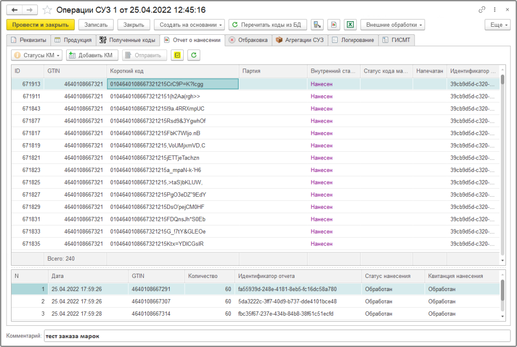This screenshot has width=517, height=347.
Task: Click the Отправить button
Action: (144, 55)
